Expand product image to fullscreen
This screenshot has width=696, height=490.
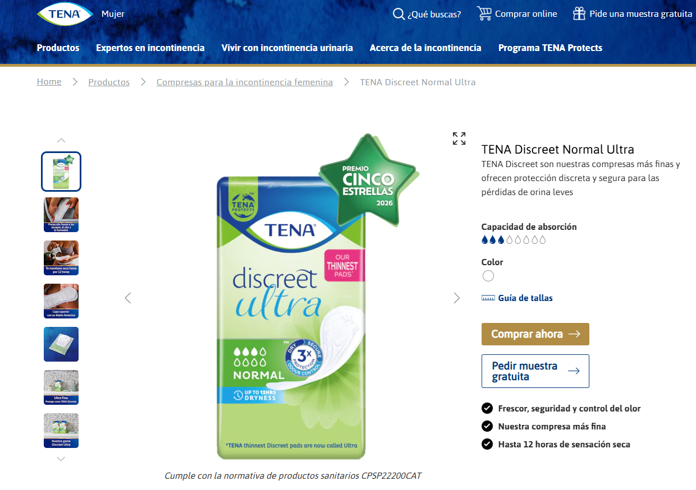459,138
